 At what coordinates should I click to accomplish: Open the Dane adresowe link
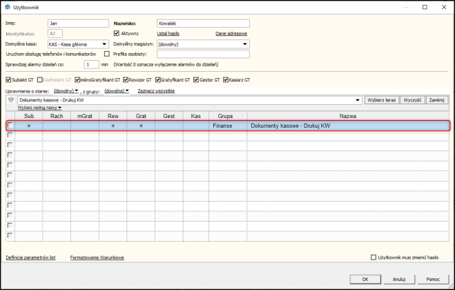point(231,34)
